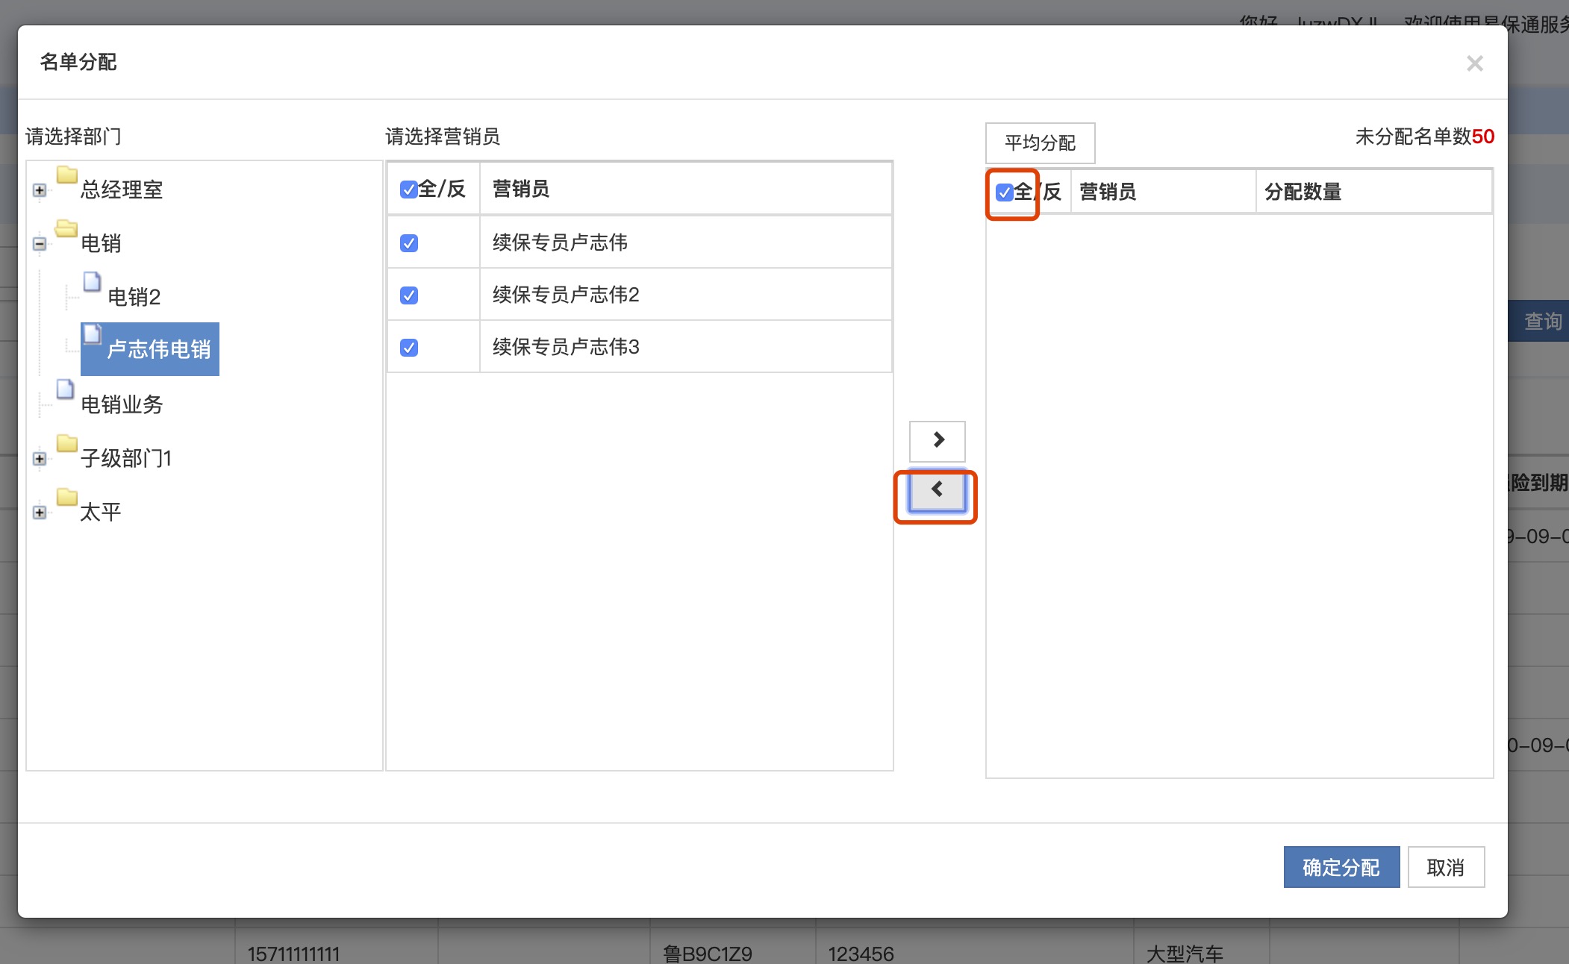Expand the 总经理室 tree node

coord(40,191)
